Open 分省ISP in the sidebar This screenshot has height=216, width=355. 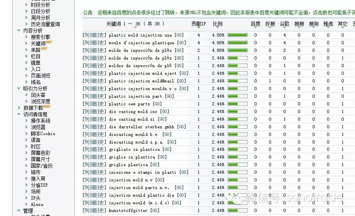[39, 185]
